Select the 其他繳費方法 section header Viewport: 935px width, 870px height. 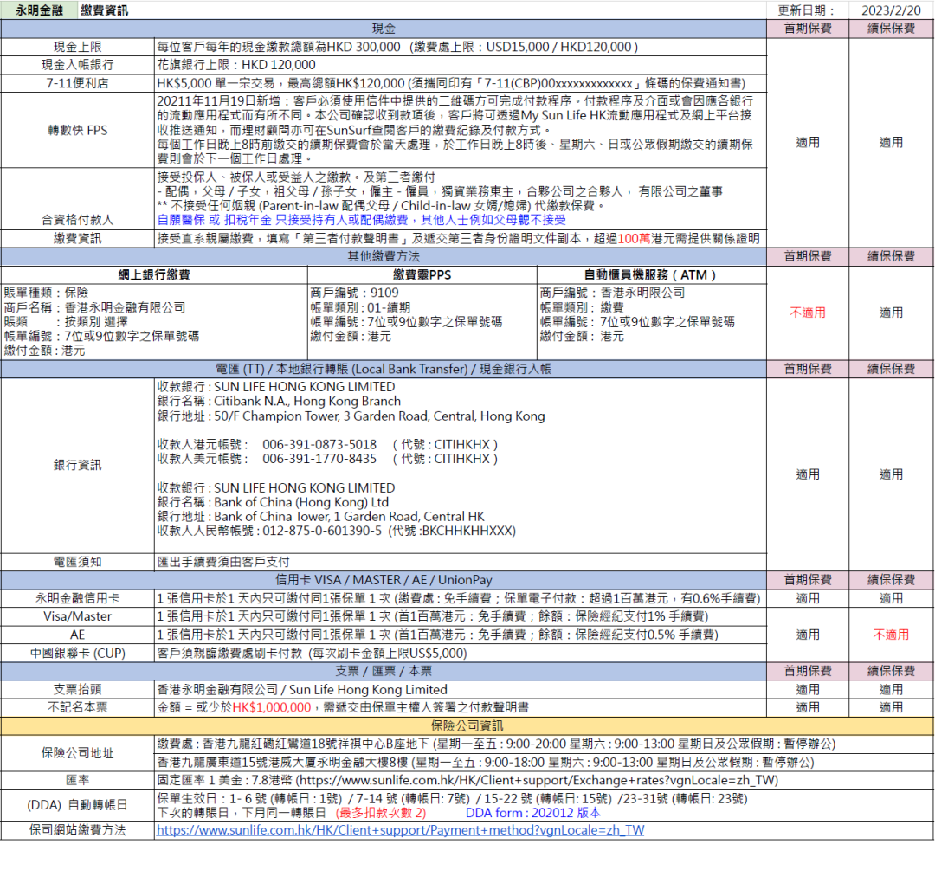[384, 256]
